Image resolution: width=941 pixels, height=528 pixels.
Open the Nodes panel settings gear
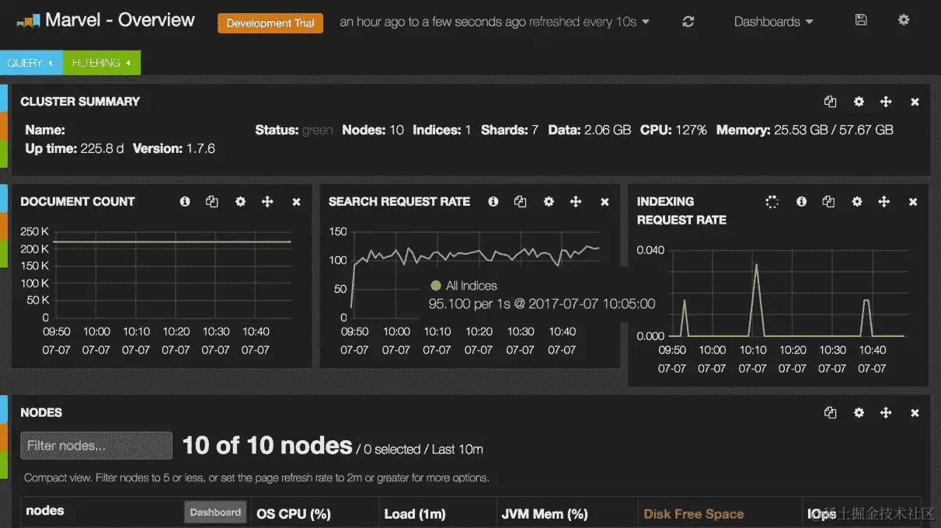[859, 413]
